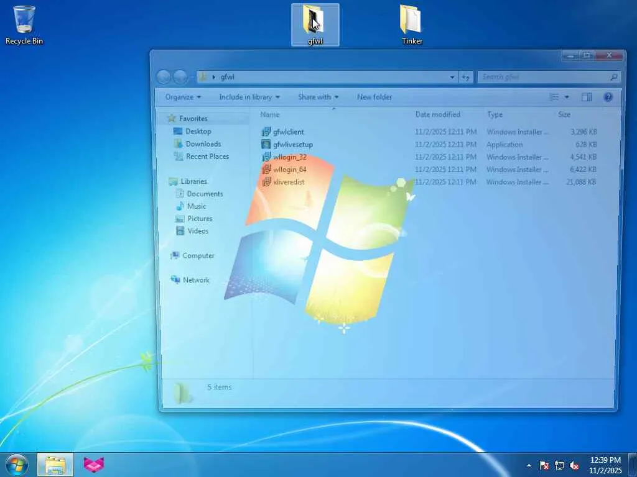Select the gfwlivesetup application icon
This screenshot has width=637, height=477.
[x=266, y=144]
